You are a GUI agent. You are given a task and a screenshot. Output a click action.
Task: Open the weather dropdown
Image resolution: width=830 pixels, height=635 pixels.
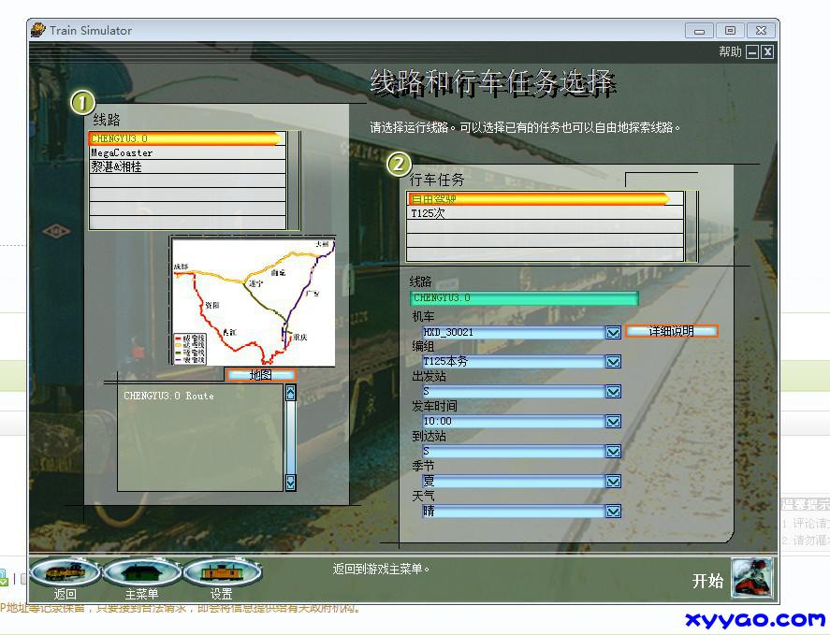pos(613,512)
